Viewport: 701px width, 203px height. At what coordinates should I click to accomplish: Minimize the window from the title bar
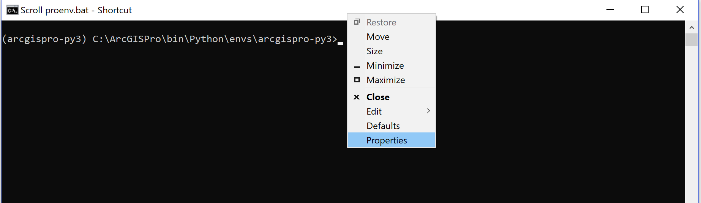(610, 10)
